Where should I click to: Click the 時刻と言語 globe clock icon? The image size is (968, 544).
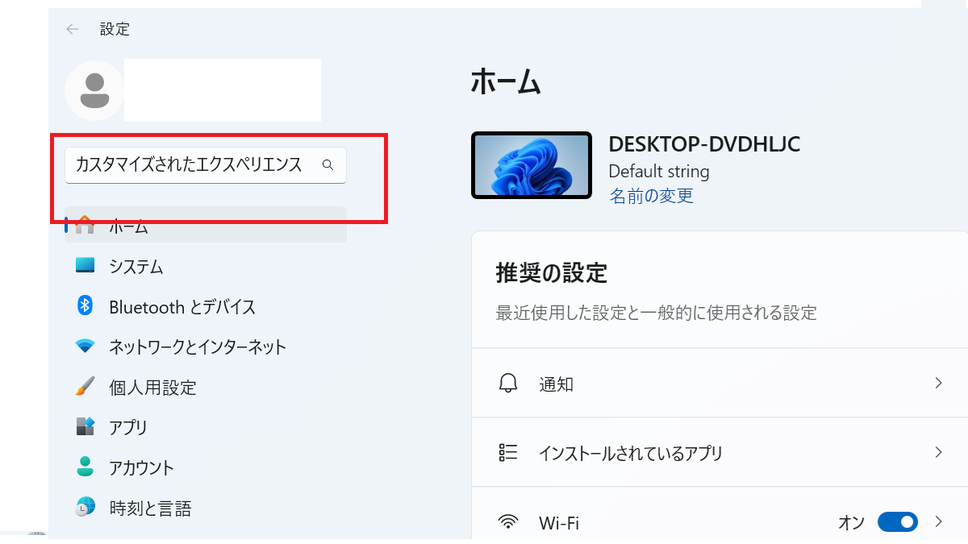(85, 508)
